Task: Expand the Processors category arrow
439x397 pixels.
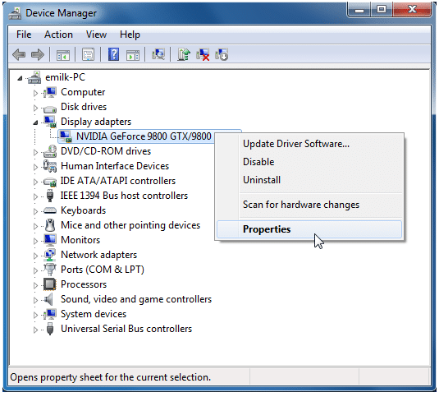Action: click(35, 285)
